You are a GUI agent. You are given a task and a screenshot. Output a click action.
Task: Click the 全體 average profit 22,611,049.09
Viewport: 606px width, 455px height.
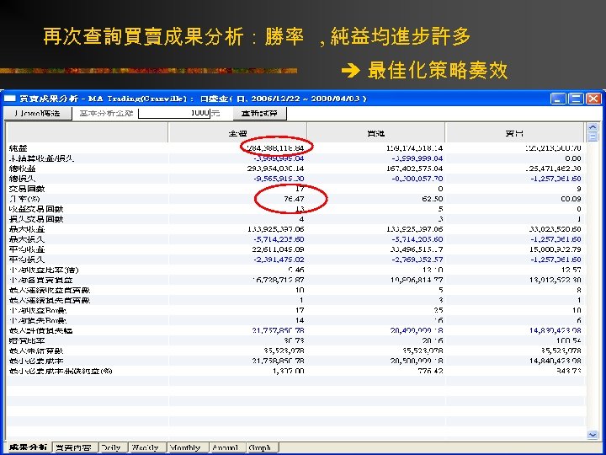pyautogui.click(x=279, y=249)
